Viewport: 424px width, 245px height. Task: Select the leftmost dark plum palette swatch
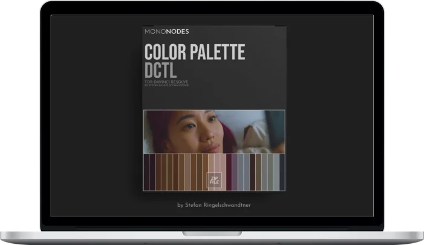[146, 172]
